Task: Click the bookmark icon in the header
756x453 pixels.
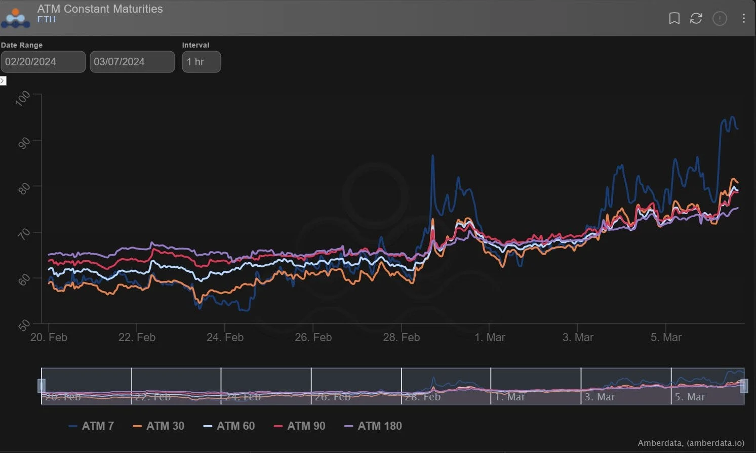Action: pos(674,19)
